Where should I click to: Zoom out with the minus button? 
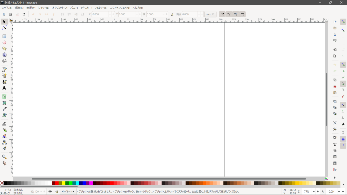point(313,192)
